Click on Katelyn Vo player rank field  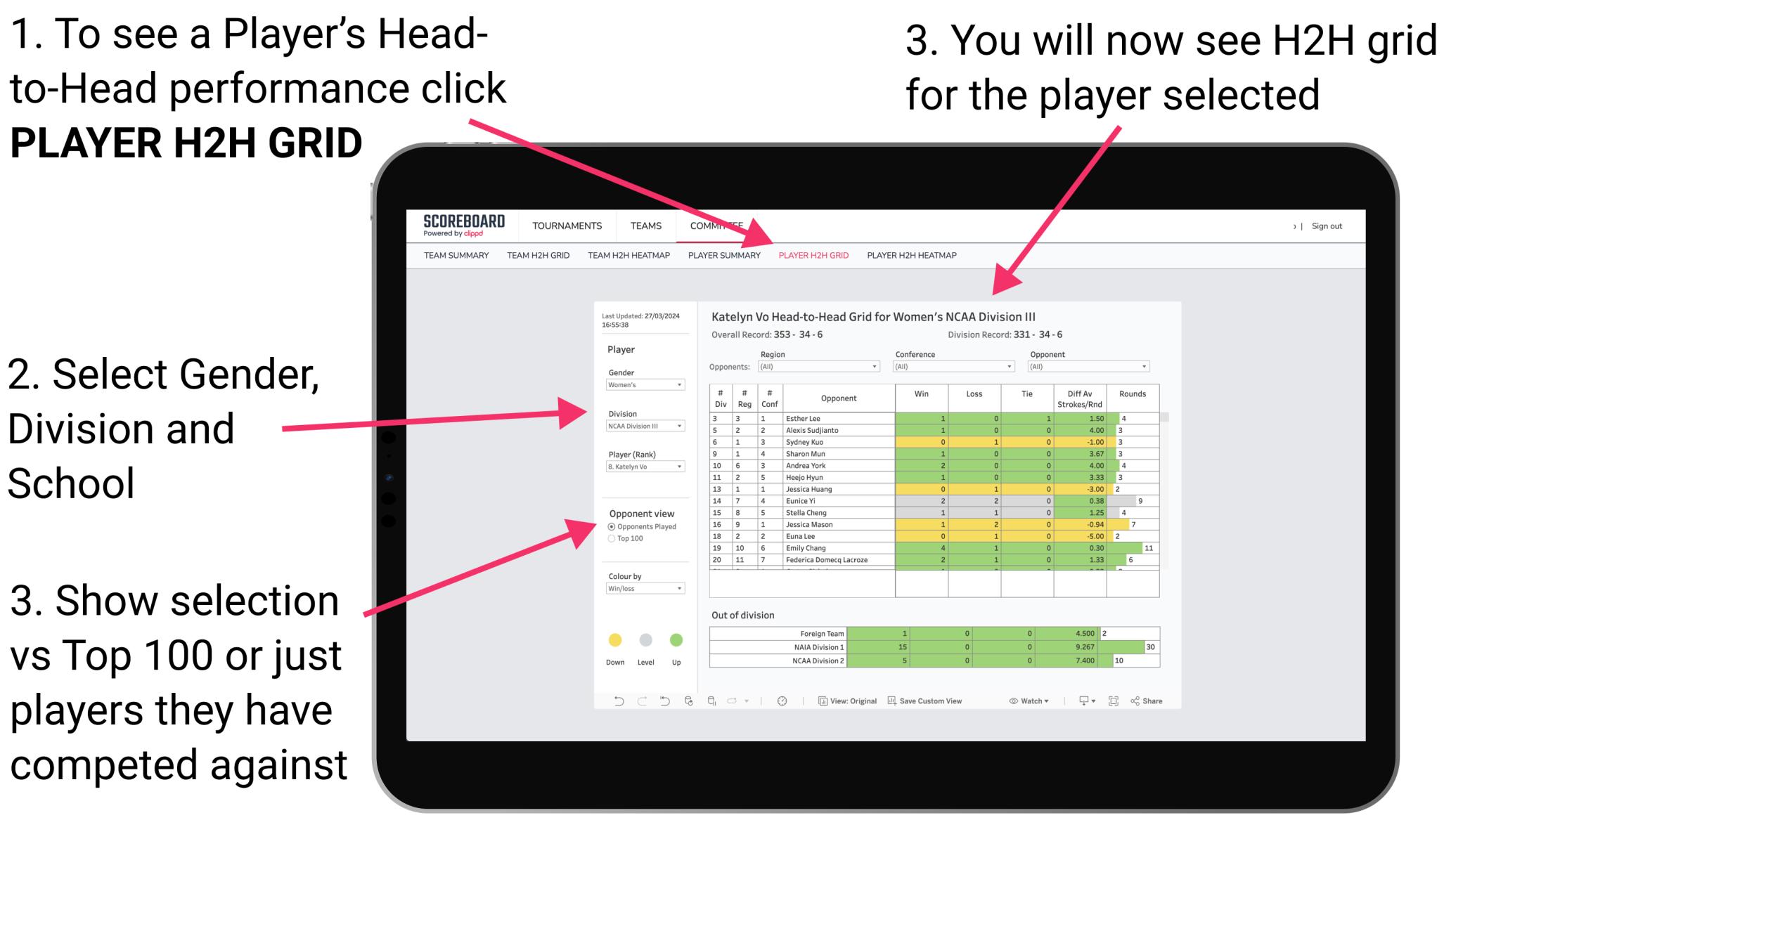643,468
